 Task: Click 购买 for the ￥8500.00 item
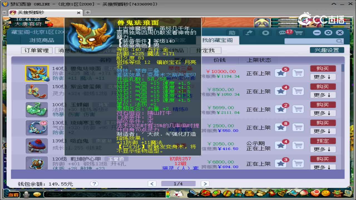point(323,87)
